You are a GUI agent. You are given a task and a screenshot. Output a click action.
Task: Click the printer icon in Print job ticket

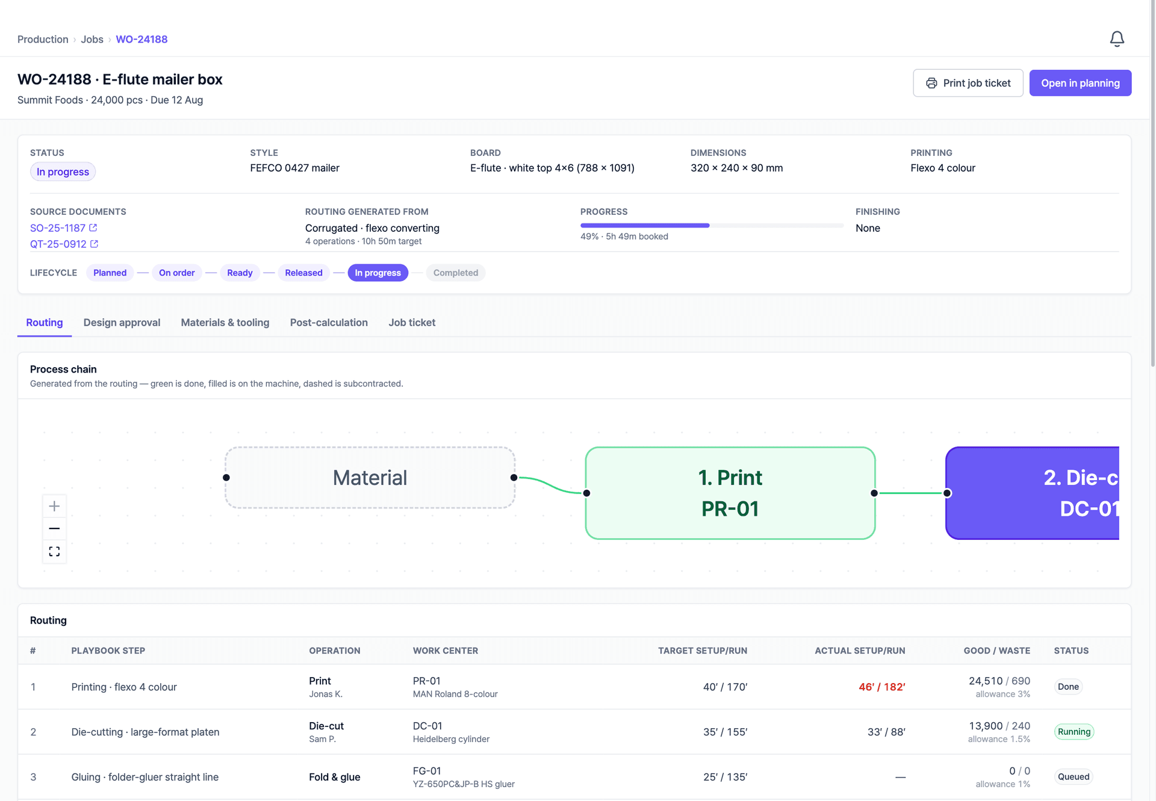click(931, 83)
